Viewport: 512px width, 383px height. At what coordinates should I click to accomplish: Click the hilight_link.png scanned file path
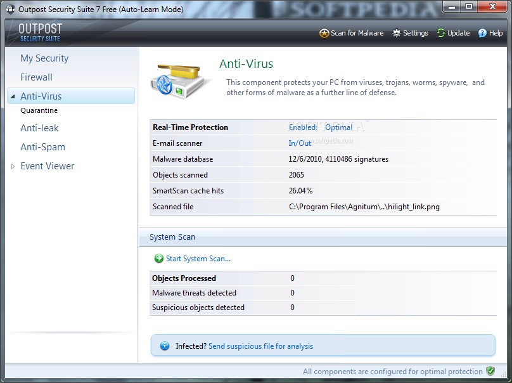364,207
